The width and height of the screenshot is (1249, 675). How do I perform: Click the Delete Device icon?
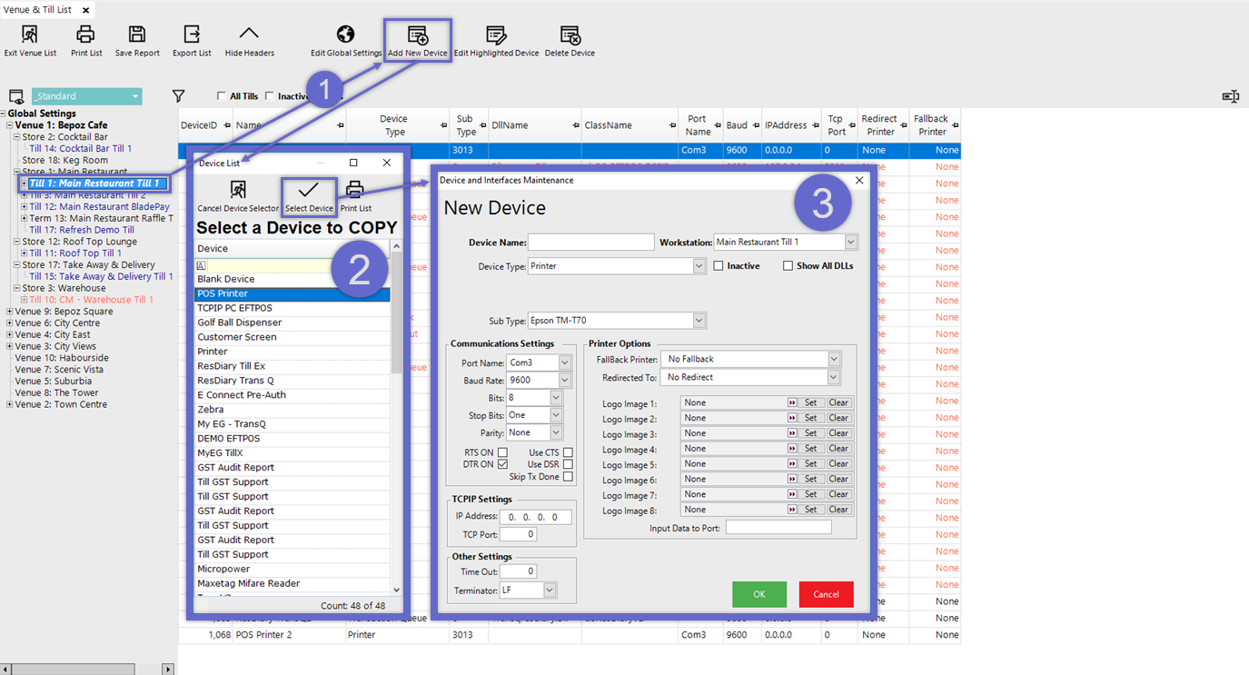[570, 36]
